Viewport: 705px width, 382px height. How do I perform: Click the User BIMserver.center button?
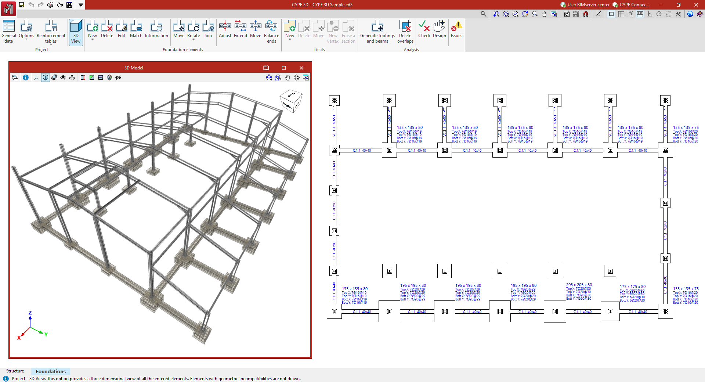585,5
